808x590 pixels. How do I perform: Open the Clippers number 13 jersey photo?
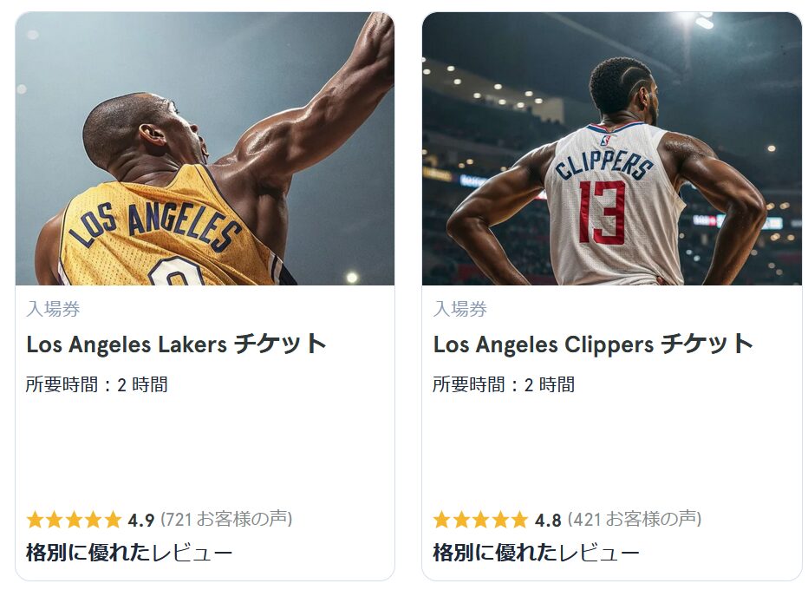point(612,148)
